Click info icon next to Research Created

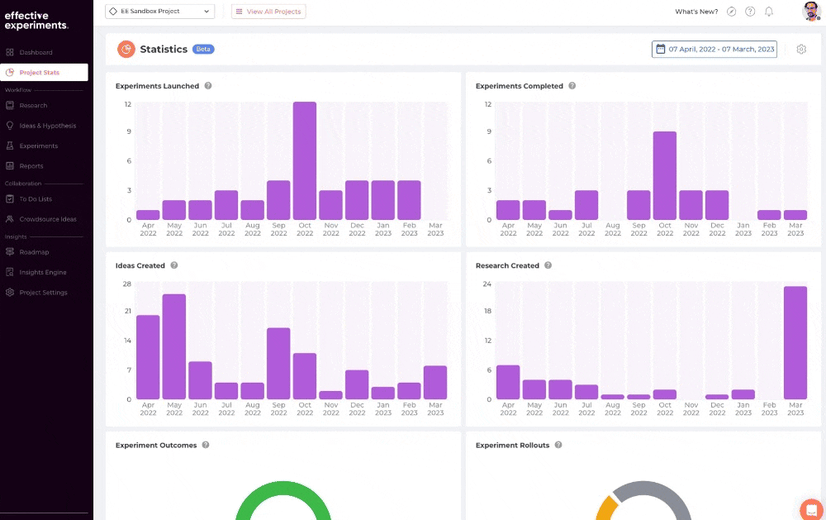click(x=548, y=265)
